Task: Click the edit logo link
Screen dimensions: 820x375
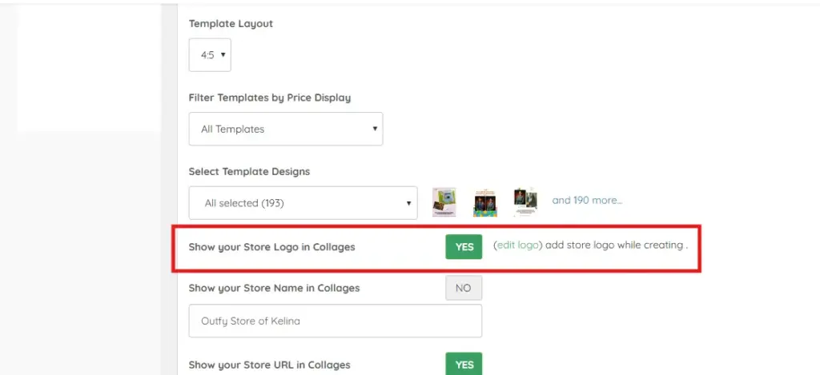Action: pyautogui.click(x=517, y=245)
